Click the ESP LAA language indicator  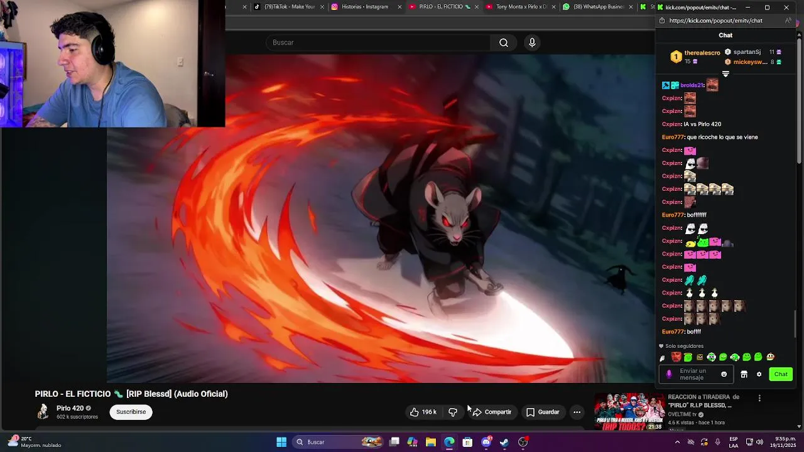pyautogui.click(x=734, y=442)
